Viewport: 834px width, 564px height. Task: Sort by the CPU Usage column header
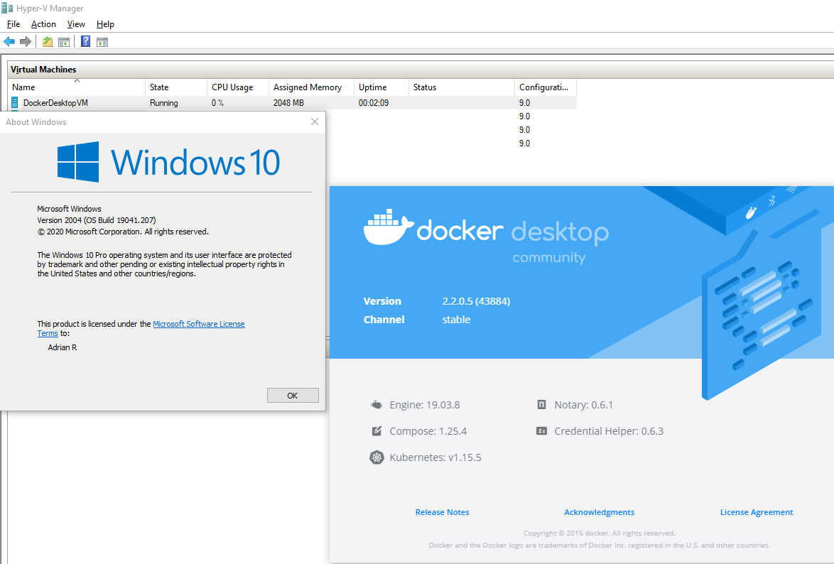pyautogui.click(x=238, y=87)
